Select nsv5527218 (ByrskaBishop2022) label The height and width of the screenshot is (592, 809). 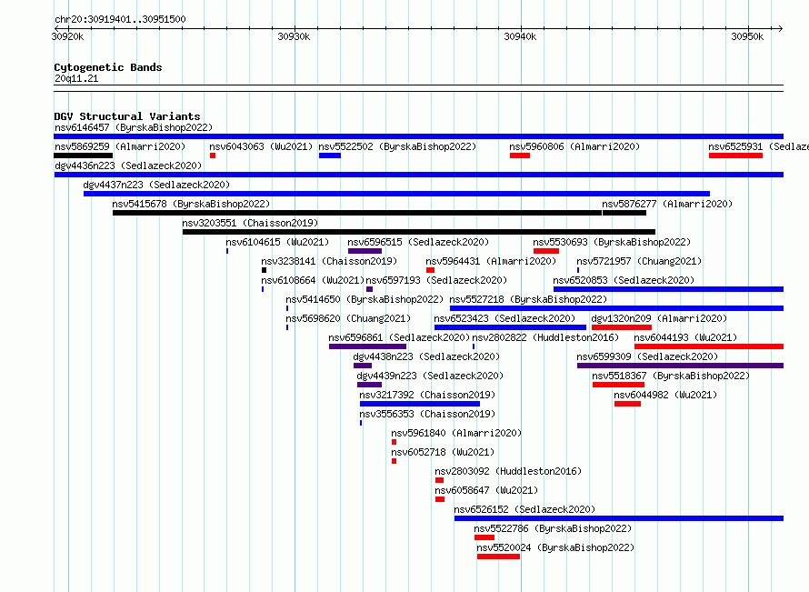[x=528, y=299]
